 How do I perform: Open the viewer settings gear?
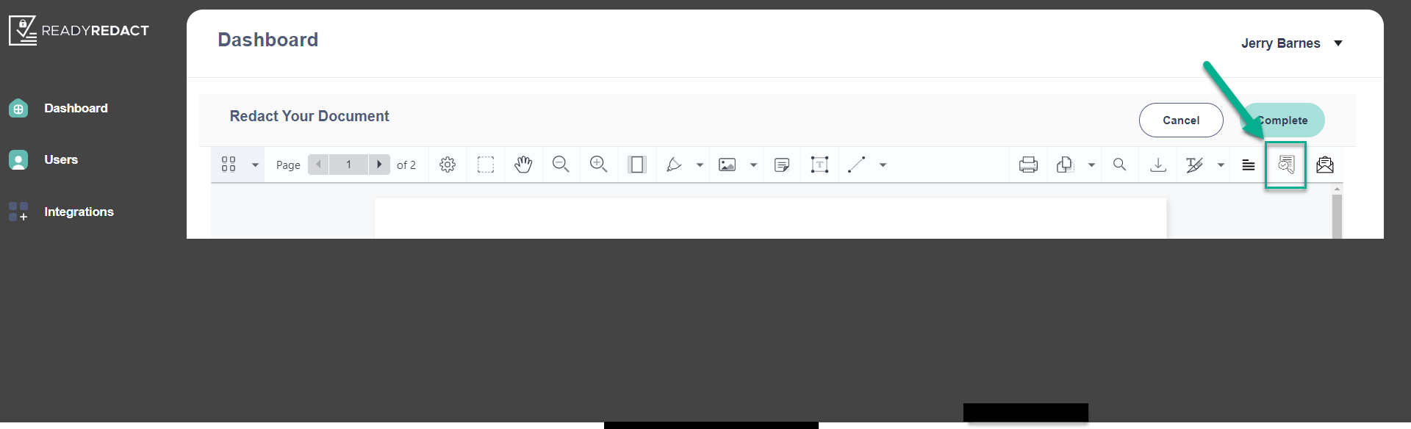(x=448, y=165)
